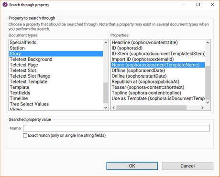Click right arrow of Properties horizontal scrollbar
The width and height of the screenshot is (220, 177).
pos(202,107)
